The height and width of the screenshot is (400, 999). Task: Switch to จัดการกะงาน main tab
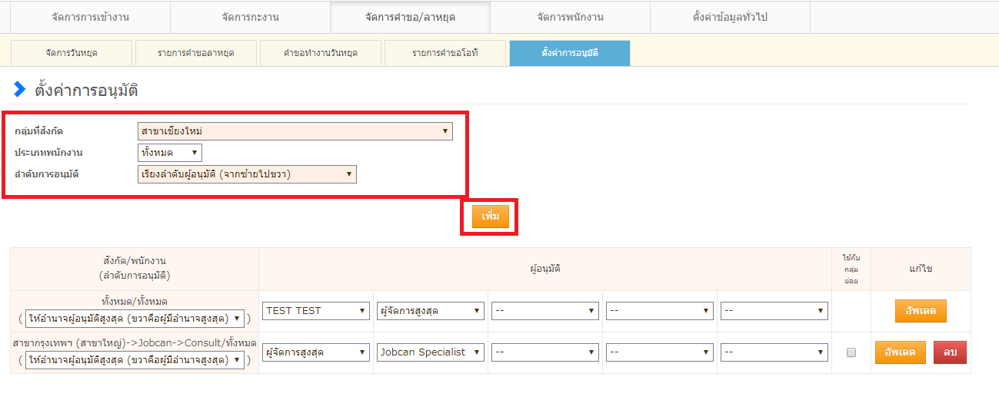click(x=250, y=17)
